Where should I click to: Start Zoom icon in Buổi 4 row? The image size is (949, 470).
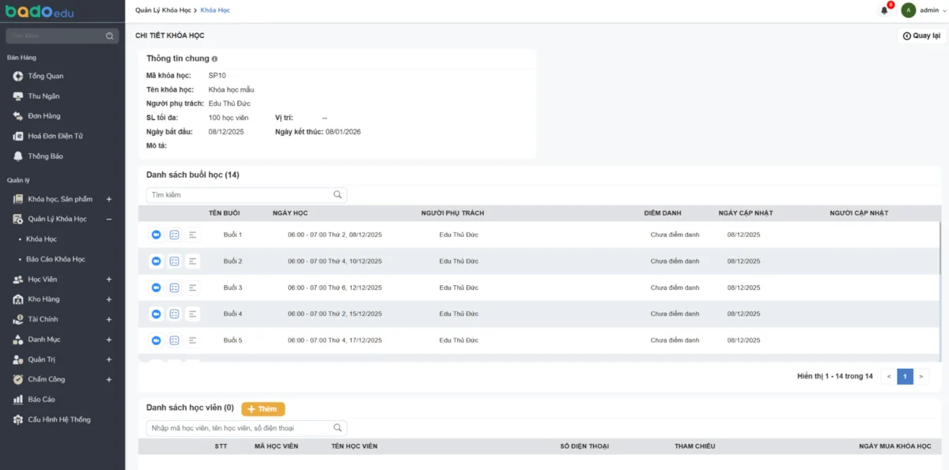point(156,314)
